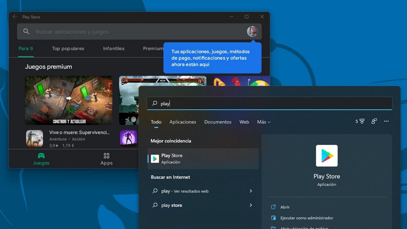Click the Abrir external-link icon
This screenshot has width=407, height=229.
click(273, 207)
